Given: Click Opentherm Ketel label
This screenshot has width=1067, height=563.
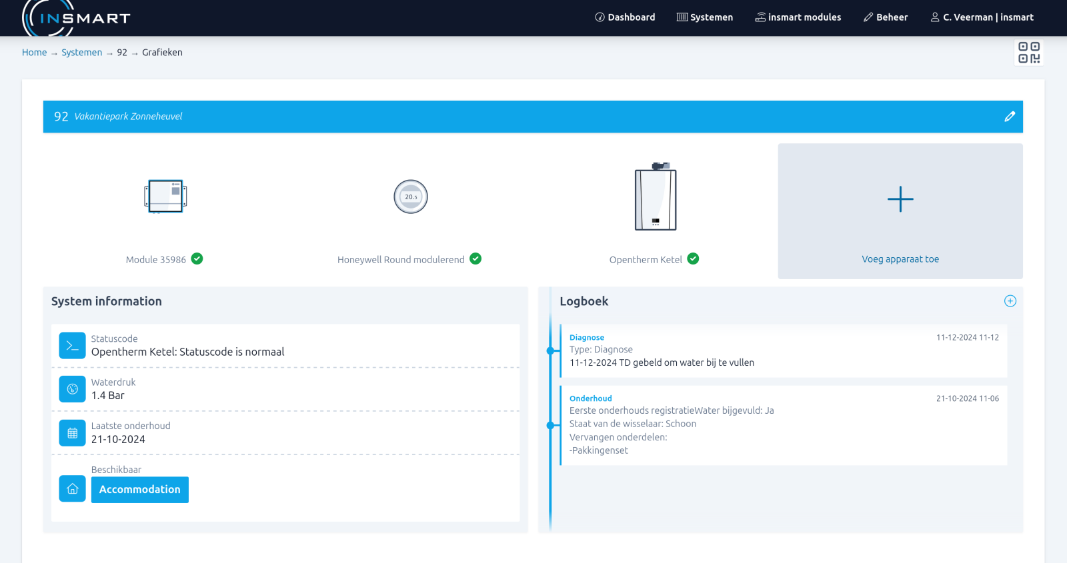Looking at the screenshot, I should (646, 260).
